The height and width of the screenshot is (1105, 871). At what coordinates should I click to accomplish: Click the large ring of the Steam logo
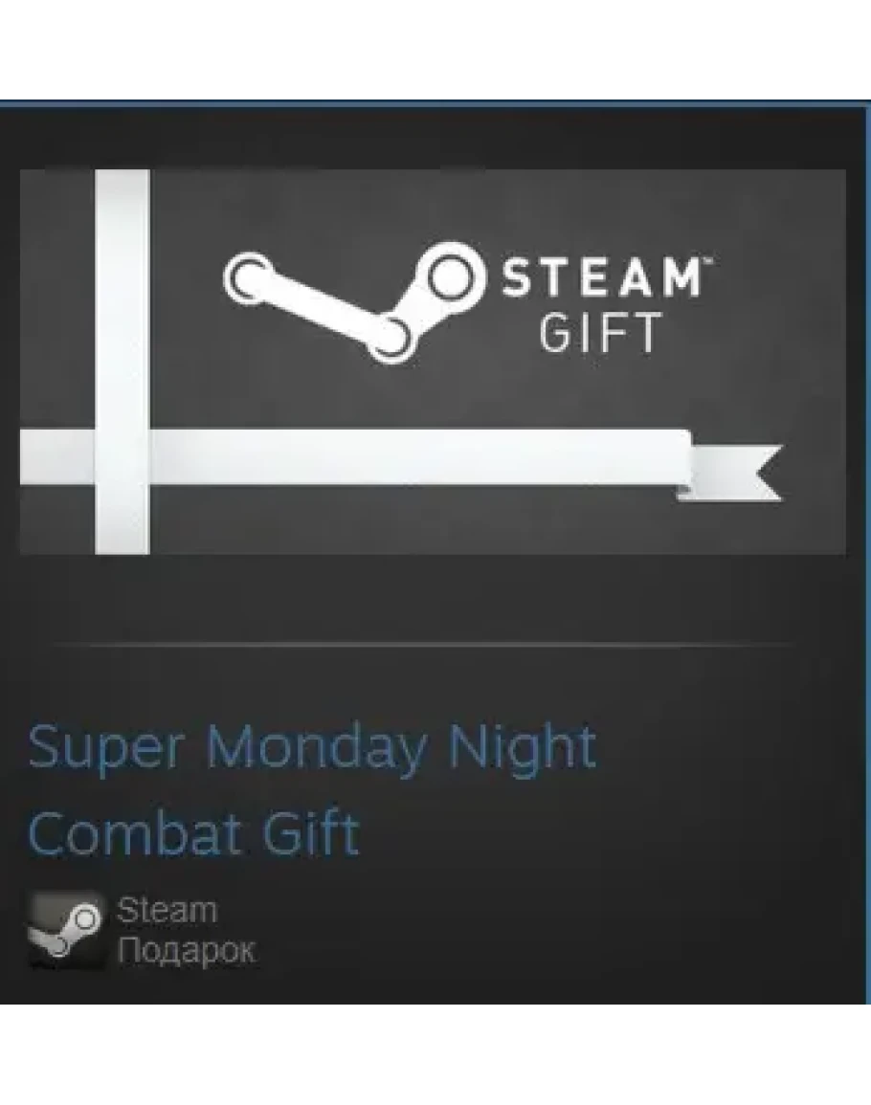pyautogui.click(x=449, y=279)
